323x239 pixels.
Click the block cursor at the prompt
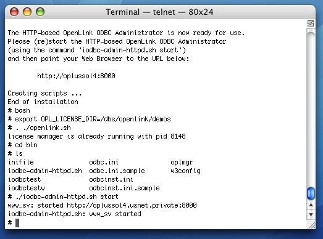(17, 223)
